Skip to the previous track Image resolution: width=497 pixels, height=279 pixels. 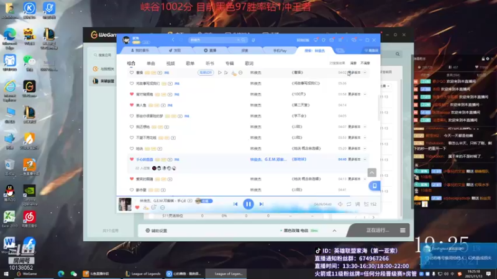pos(235,204)
